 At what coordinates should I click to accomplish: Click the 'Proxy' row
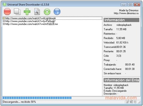[x=110, y=60]
